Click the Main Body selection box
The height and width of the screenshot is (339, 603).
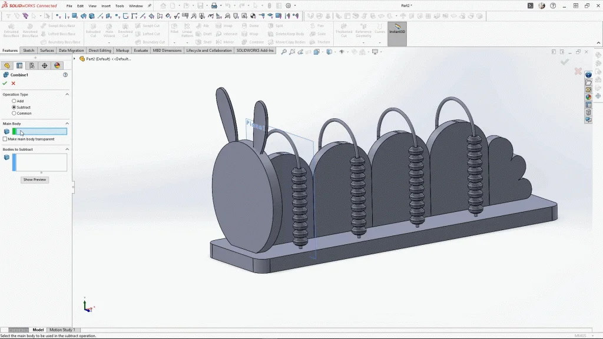pos(40,131)
